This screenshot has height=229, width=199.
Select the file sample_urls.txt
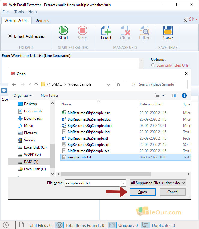(126, 157)
